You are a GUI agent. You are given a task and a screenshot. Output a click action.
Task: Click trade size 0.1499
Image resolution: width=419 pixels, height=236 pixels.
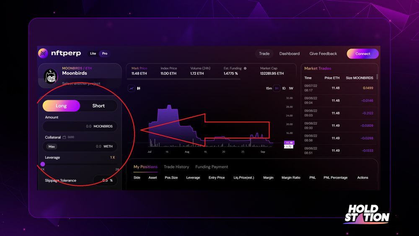[368, 88]
